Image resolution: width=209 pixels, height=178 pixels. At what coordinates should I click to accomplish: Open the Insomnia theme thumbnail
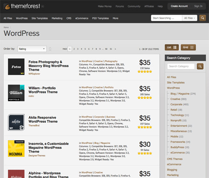[16, 148]
